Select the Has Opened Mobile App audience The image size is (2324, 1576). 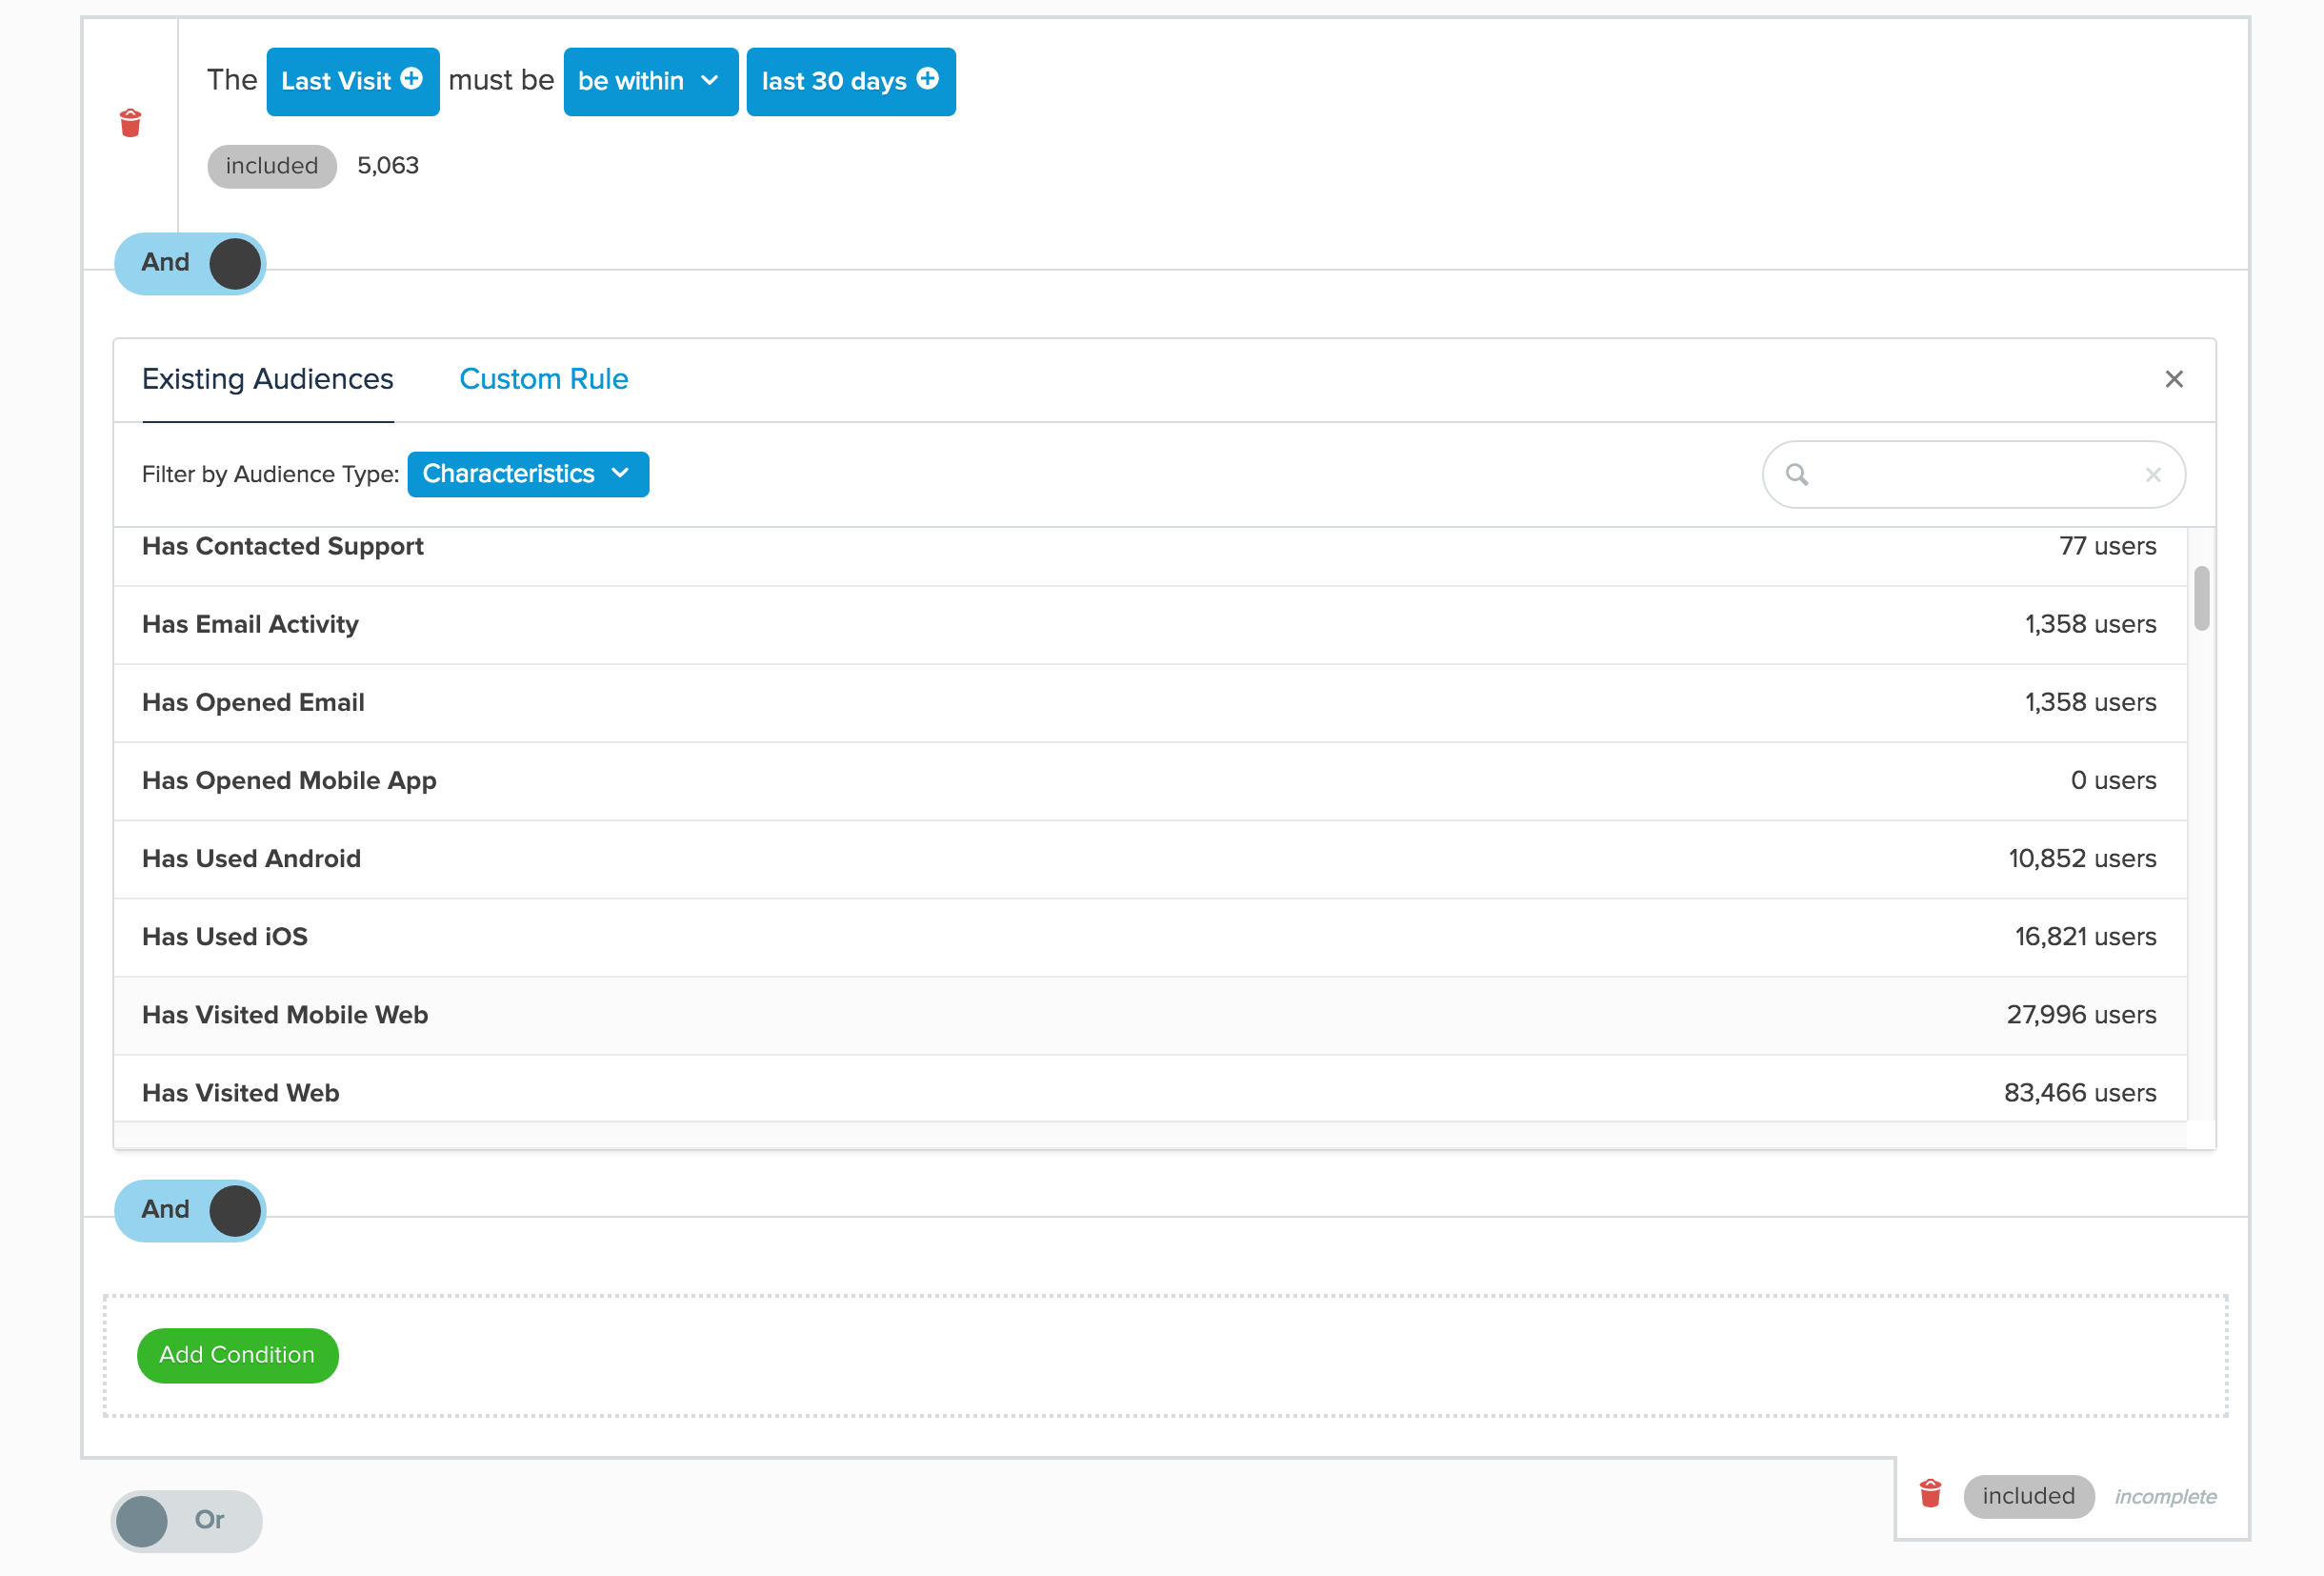[x=1150, y=781]
